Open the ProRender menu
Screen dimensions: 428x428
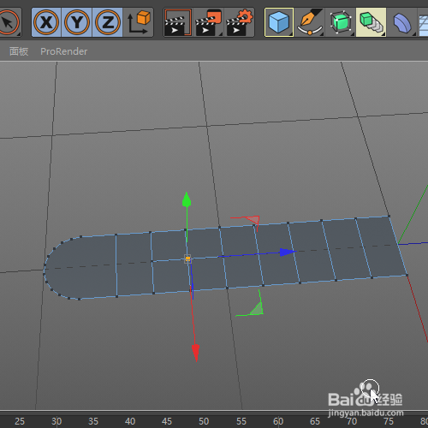(x=64, y=51)
